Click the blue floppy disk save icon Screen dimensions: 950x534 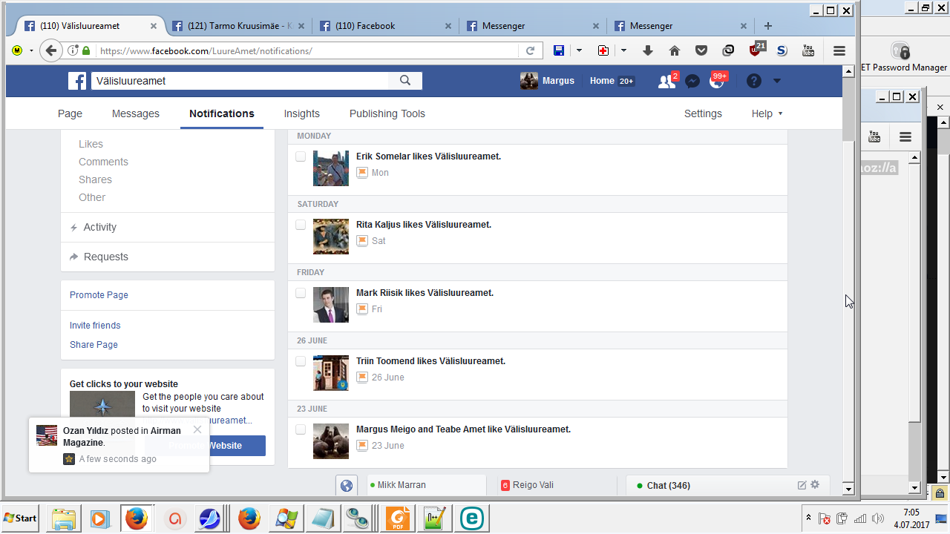[559, 50]
